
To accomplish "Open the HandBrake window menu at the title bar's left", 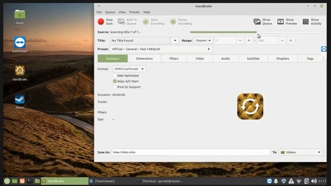I will click(x=99, y=6).
